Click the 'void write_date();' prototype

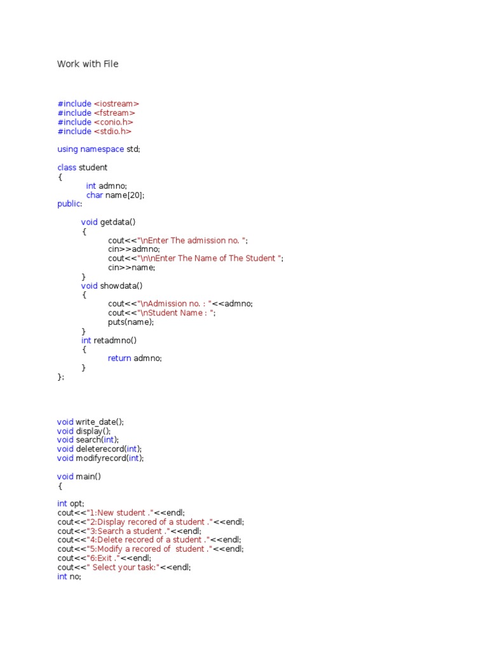point(90,422)
